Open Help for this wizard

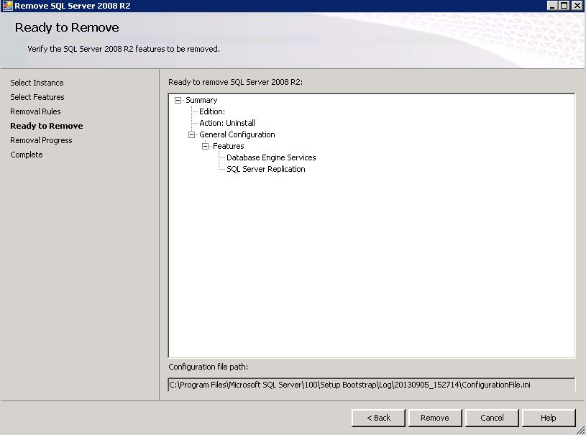point(549,418)
